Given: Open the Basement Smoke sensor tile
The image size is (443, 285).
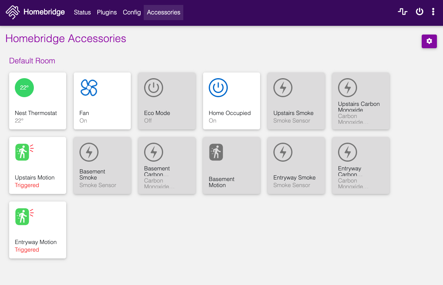Looking at the screenshot, I should click(102, 165).
